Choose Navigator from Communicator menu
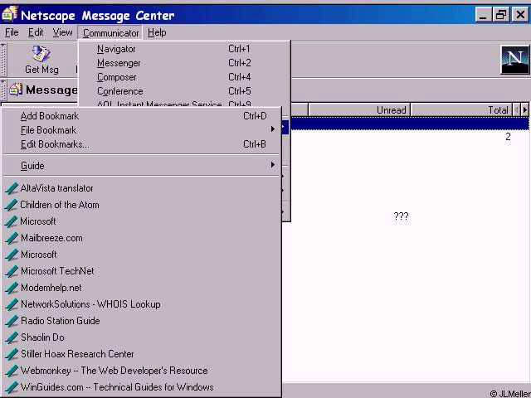 184,49
